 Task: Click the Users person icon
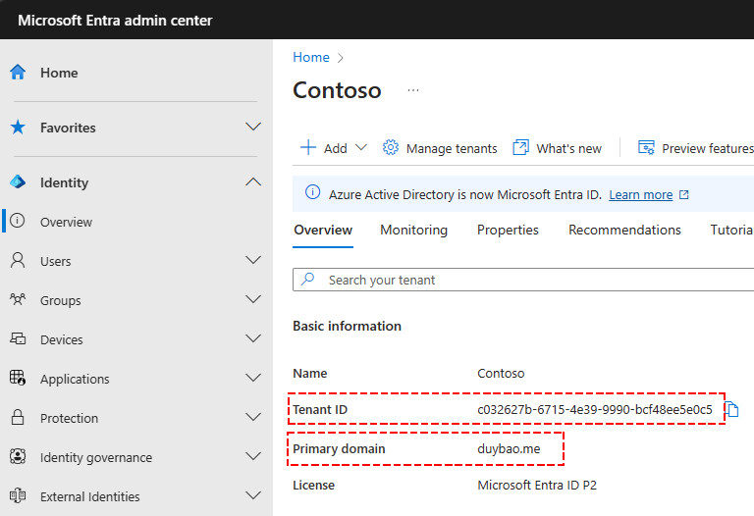point(18,260)
